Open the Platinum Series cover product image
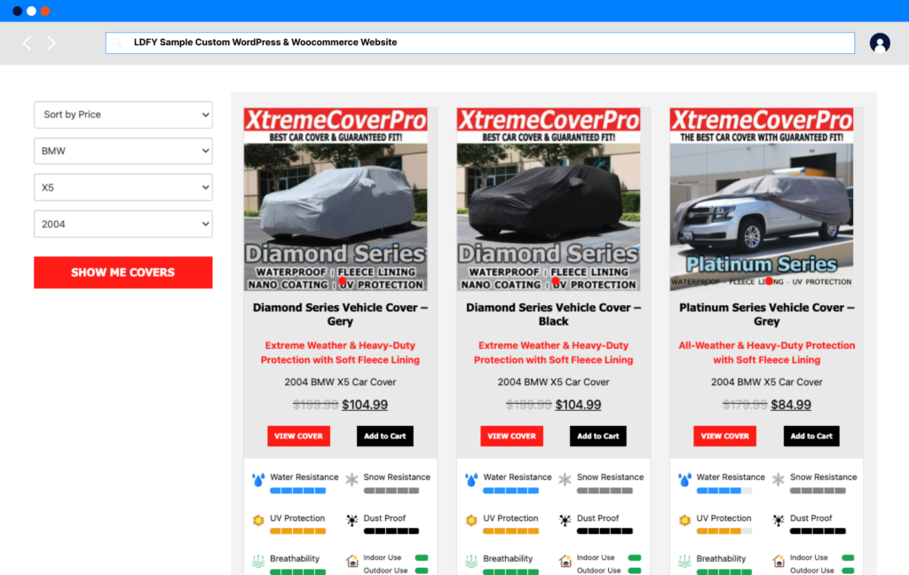This screenshot has height=575, width=909. coord(762,200)
